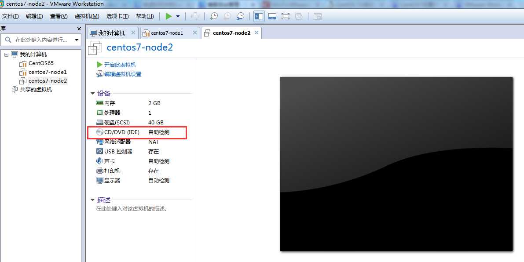Click the 硬盘(SCSI) hard disk icon
524x262 pixels.
point(99,123)
